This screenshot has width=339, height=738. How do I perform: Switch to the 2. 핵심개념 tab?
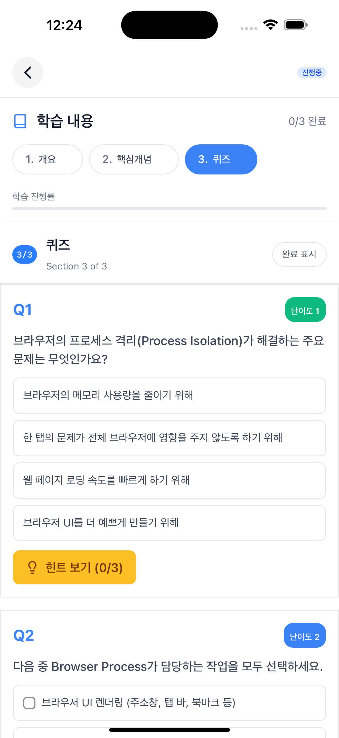[134, 159]
